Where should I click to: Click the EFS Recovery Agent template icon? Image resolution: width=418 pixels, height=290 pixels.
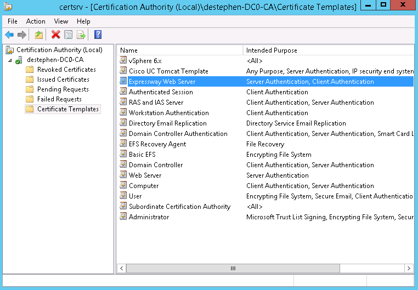(x=123, y=144)
